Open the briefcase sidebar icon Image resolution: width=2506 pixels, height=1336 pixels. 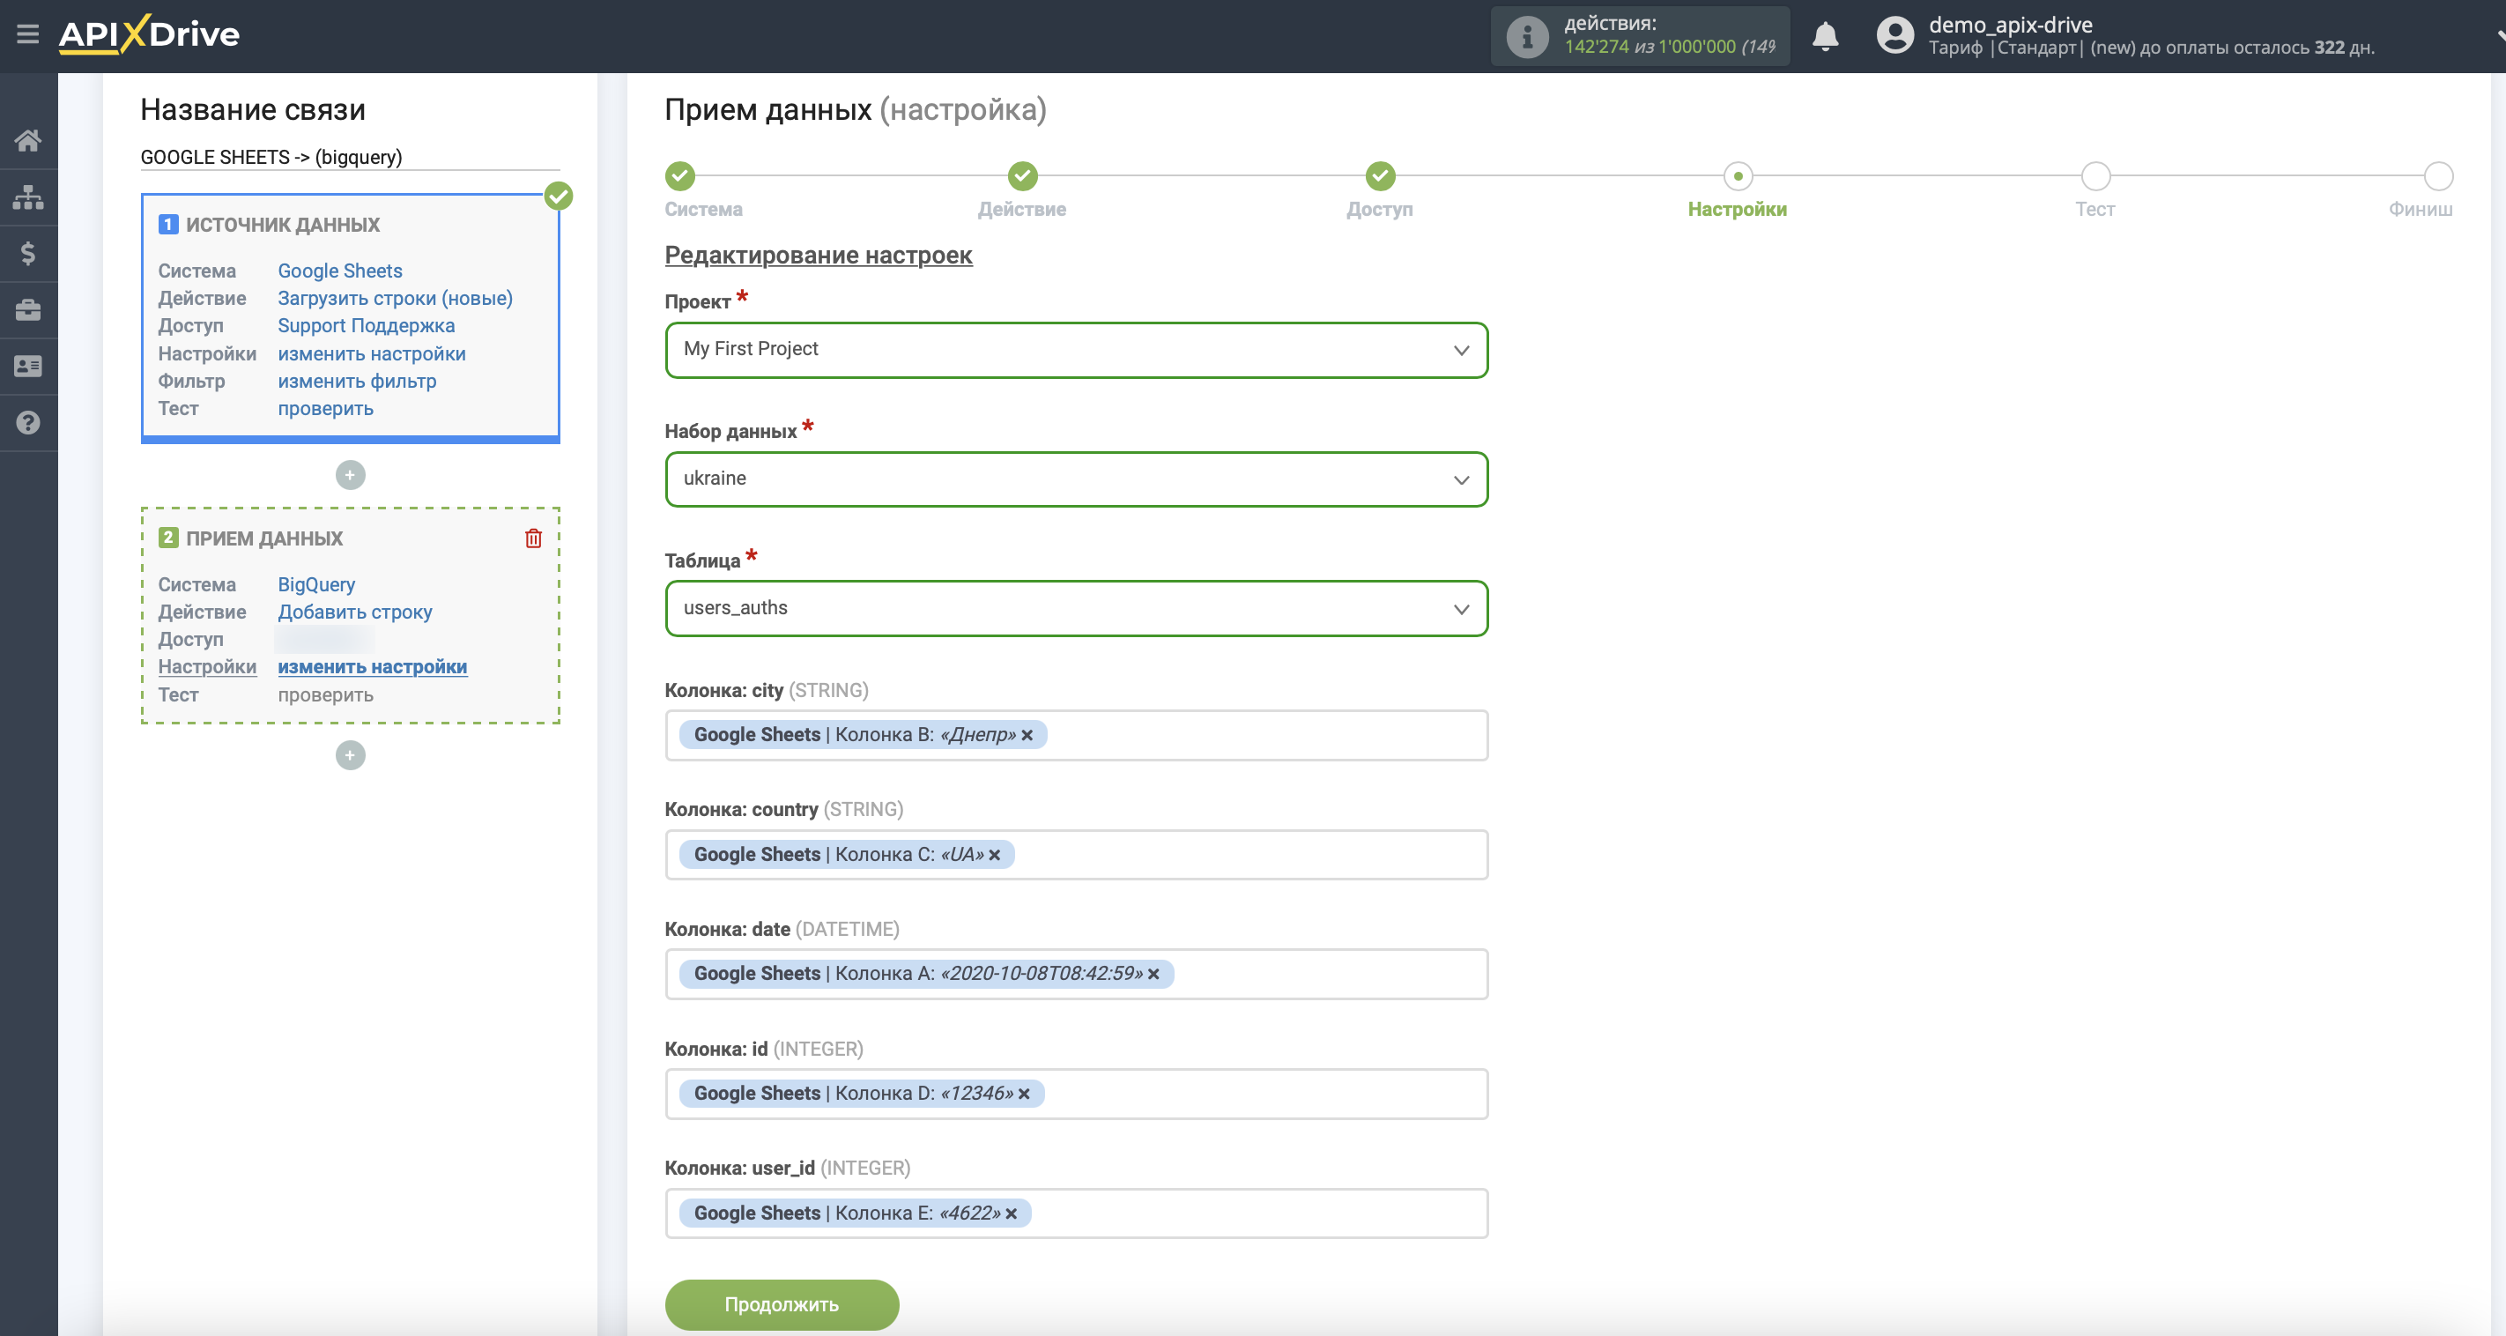(28, 309)
